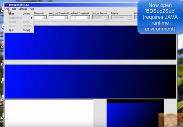Click the Close entry in File menu

coord(19,26)
